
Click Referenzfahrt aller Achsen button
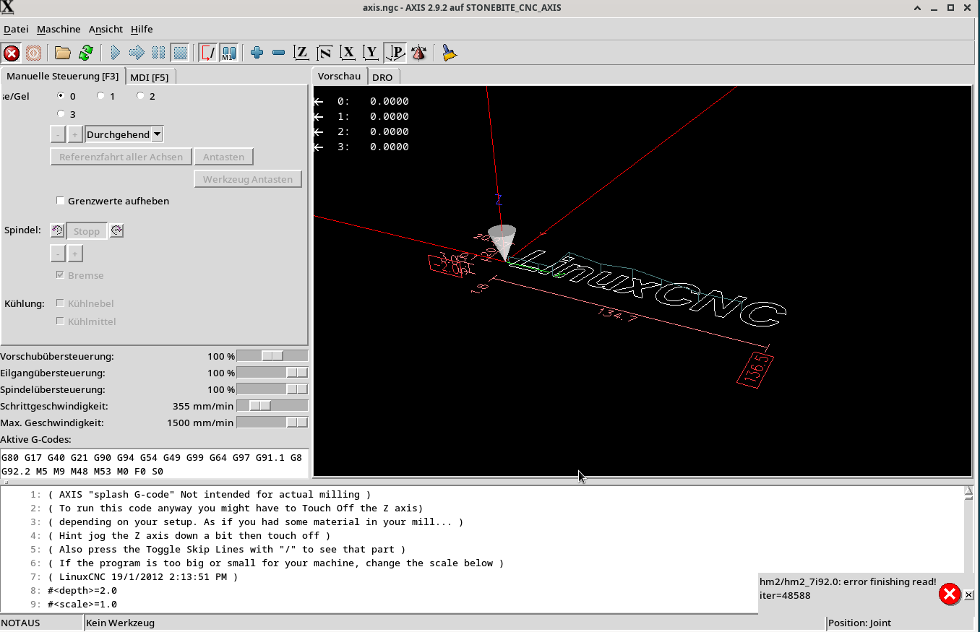coord(121,157)
